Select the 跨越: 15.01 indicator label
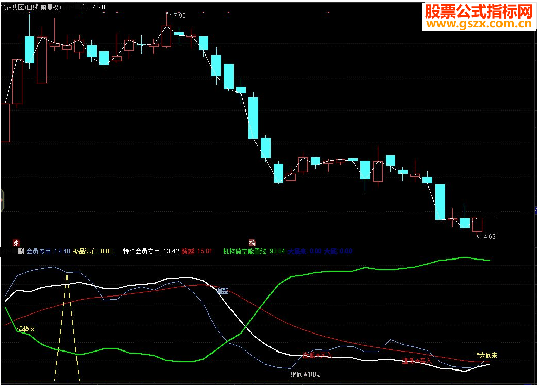539x388 pixels. [197, 251]
